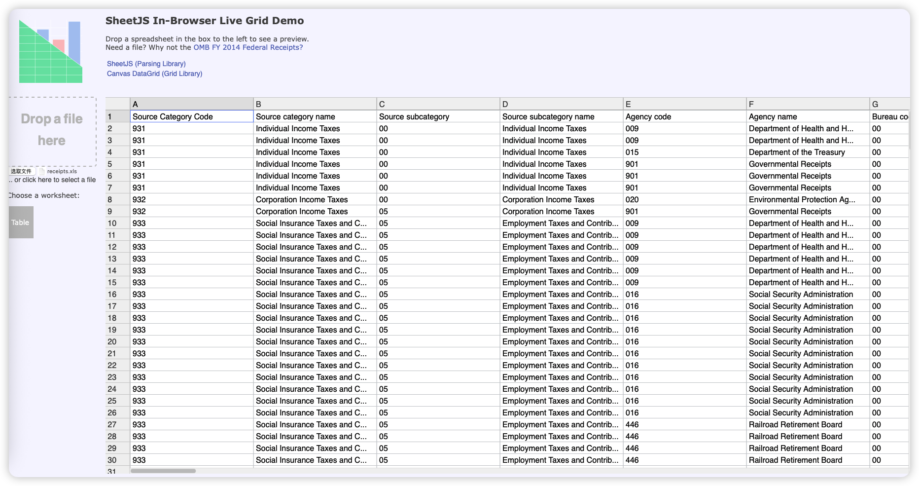Viewport: 919px width, 486px height.
Task: Click the 'Source Category Code' cell
Action: click(x=191, y=117)
